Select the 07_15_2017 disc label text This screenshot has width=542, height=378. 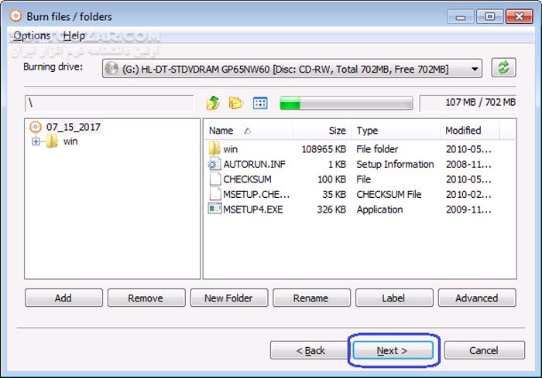tap(74, 127)
